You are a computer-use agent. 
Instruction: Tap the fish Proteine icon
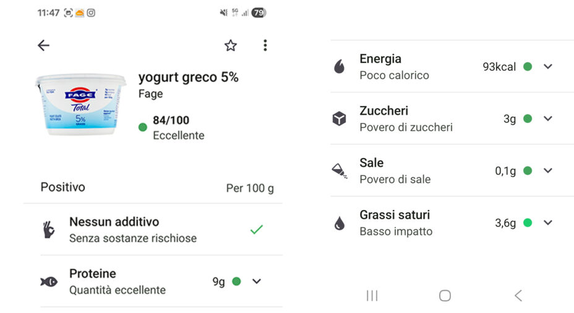(x=49, y=282)
